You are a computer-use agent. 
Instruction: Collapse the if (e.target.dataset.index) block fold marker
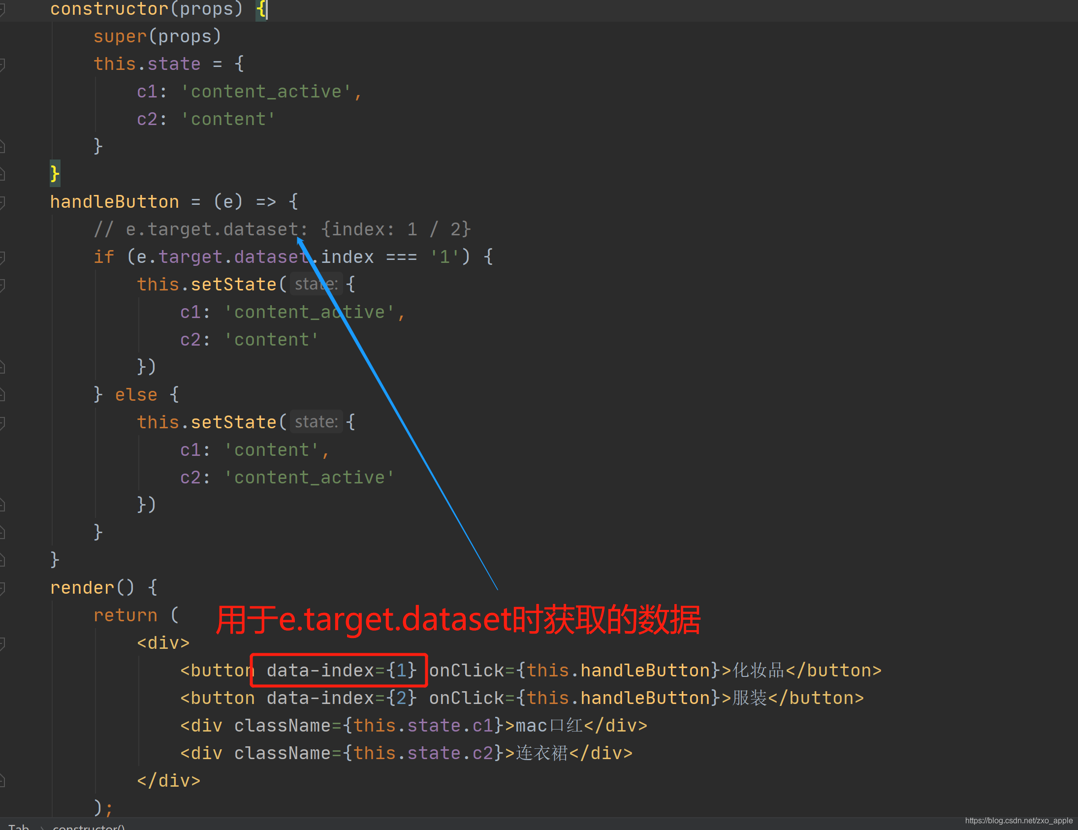pos(2,257)
